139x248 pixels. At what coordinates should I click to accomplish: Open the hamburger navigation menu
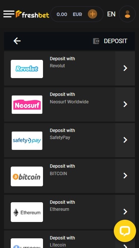9,14
